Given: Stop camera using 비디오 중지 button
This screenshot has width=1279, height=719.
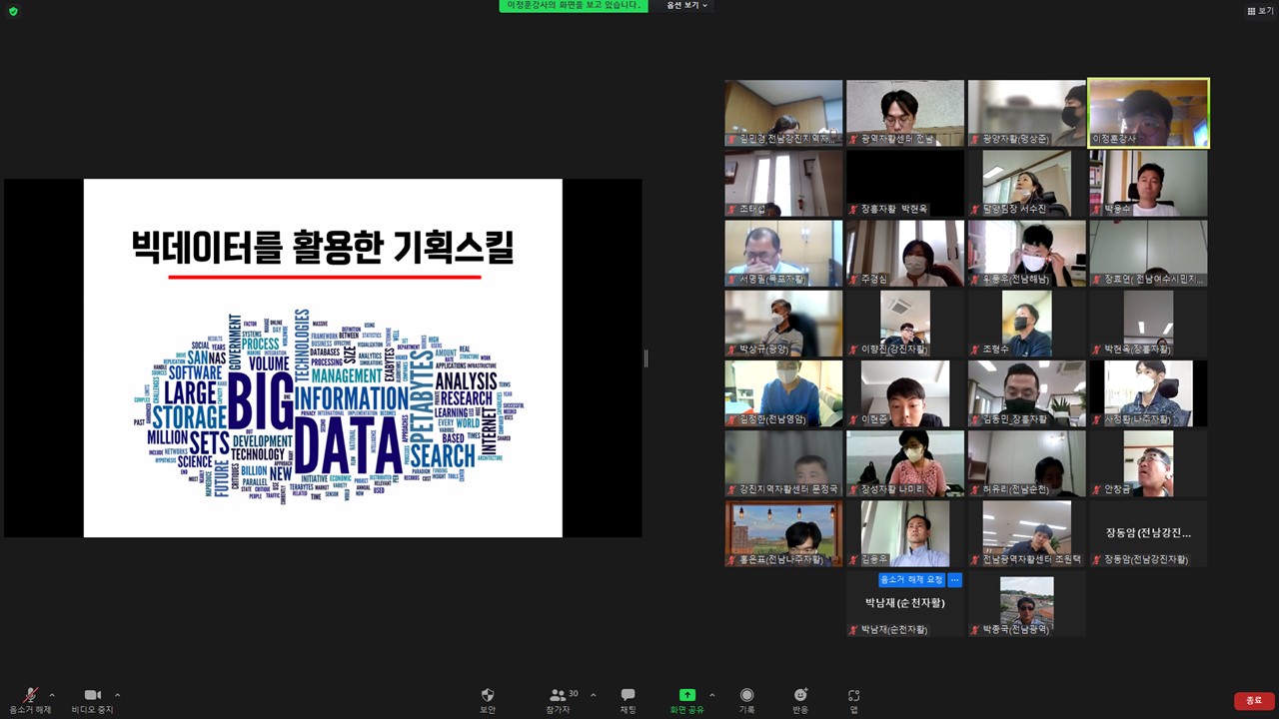Looking at the screenshot, I should pyautogui.click(x=92, y=696).
